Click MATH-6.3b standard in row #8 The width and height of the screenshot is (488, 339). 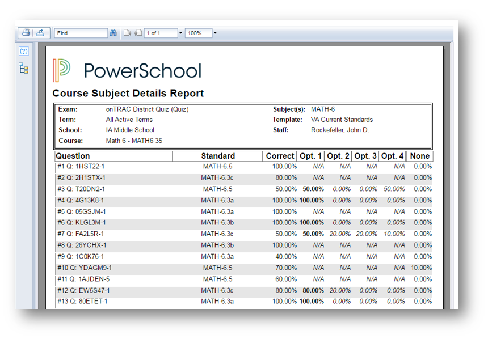click(217, 245)
